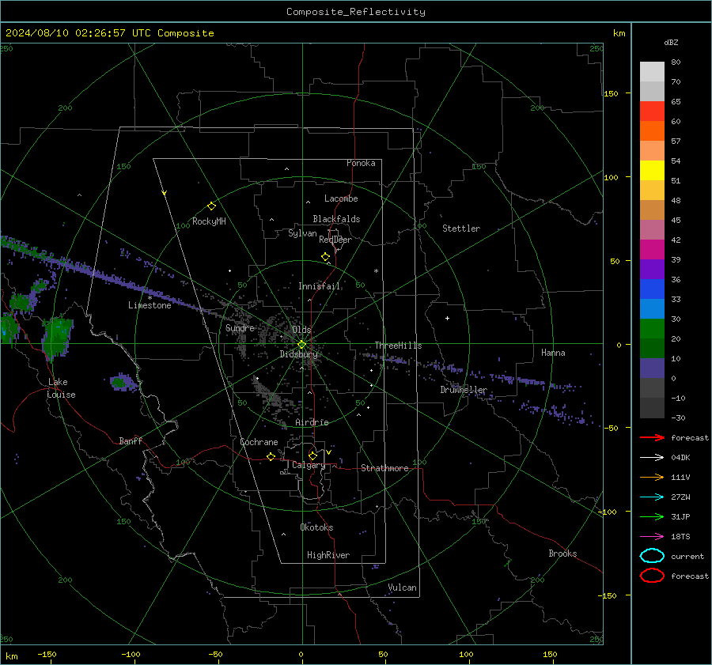Click the radar center diamond at Didsbury
This screenshot has width=712, height=665.
(x=301, y=345)
